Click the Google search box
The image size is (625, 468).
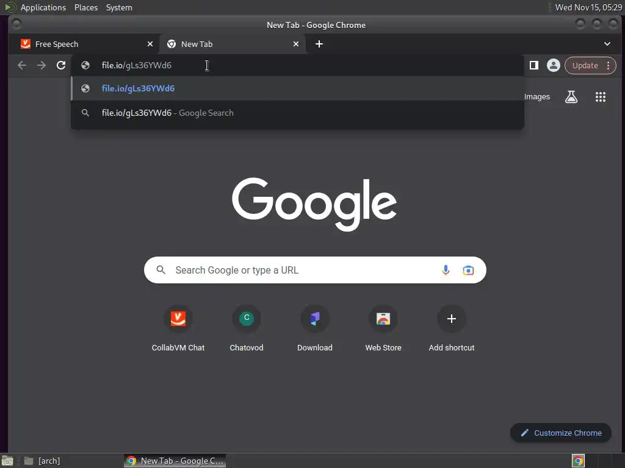coord(315,270)
